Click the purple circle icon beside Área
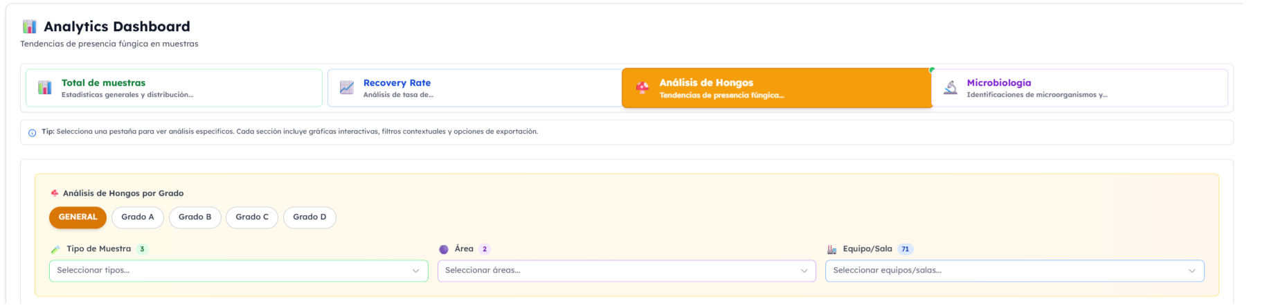This screenshot has height=308, width=1276. (x=444, y=250)
